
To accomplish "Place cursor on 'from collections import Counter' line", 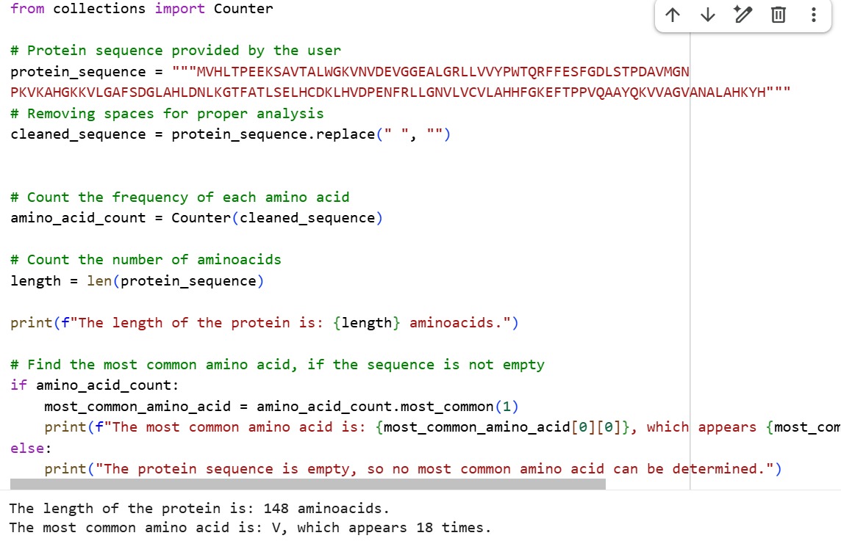I will [141, 9].
